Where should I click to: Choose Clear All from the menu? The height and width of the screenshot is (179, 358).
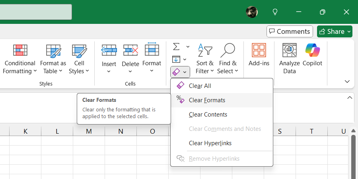(200, 86)
